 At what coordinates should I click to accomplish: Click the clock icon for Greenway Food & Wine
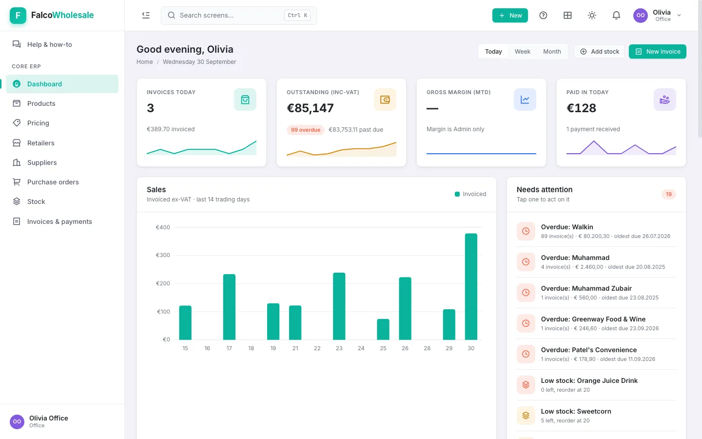[526, 323]
